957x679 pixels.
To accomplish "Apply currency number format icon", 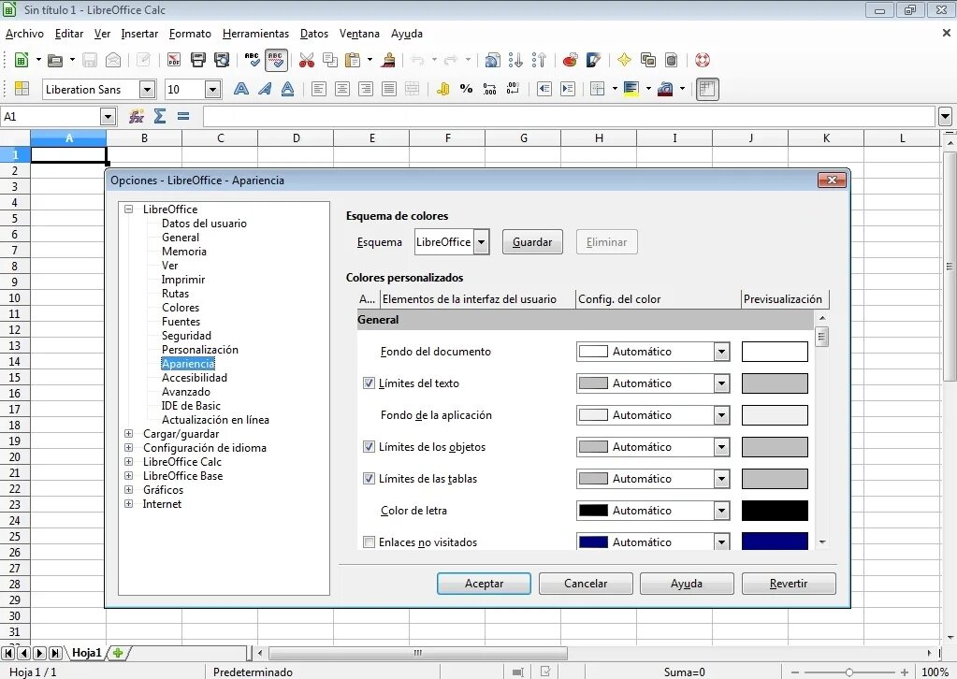I will 443,89.
